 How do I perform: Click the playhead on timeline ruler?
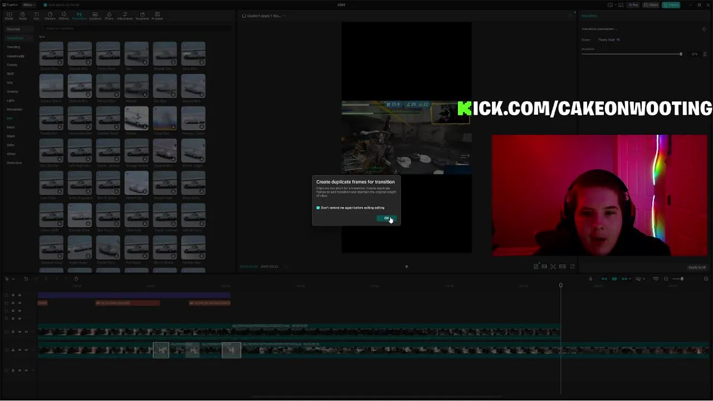(560, 285)
